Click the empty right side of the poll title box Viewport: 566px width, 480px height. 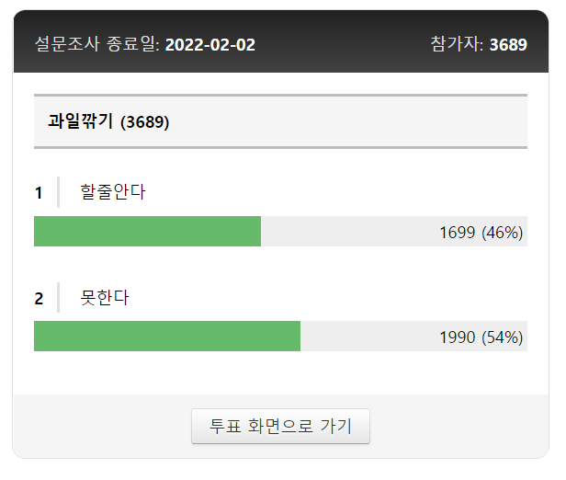[368, 121]
